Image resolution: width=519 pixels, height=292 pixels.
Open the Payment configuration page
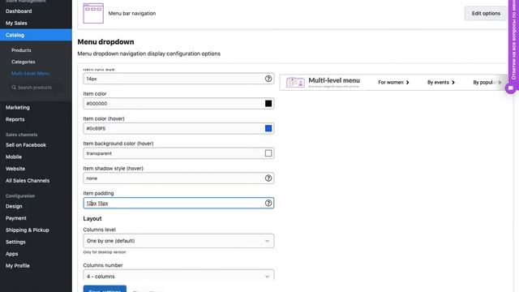pyautogui.click(x=16, y=218)
